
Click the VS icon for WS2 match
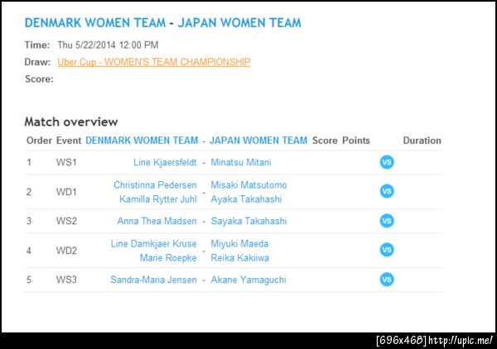coord(386,221)
